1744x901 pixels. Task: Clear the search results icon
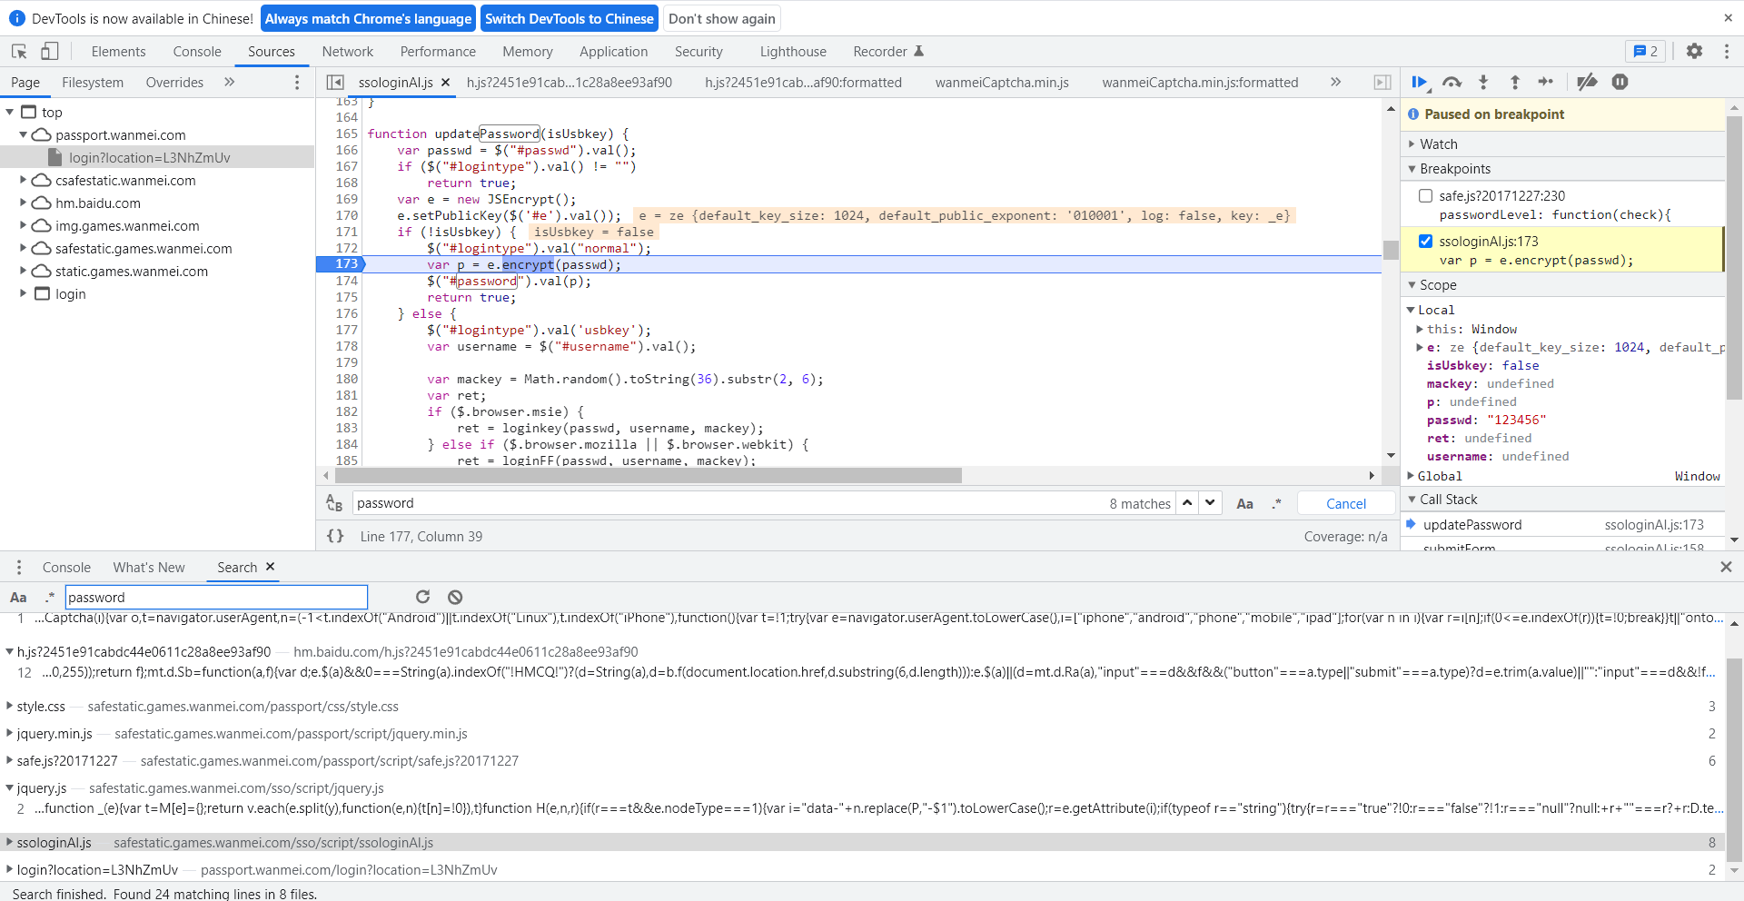[x=455, y=597]
